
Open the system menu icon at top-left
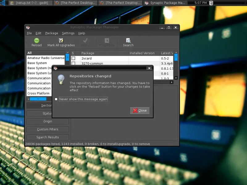tap(3, 3)
